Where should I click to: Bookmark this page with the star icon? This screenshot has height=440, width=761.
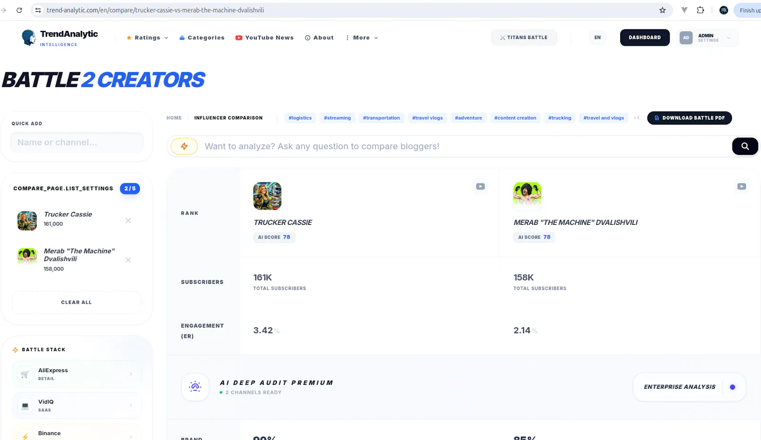pos(663,10)
